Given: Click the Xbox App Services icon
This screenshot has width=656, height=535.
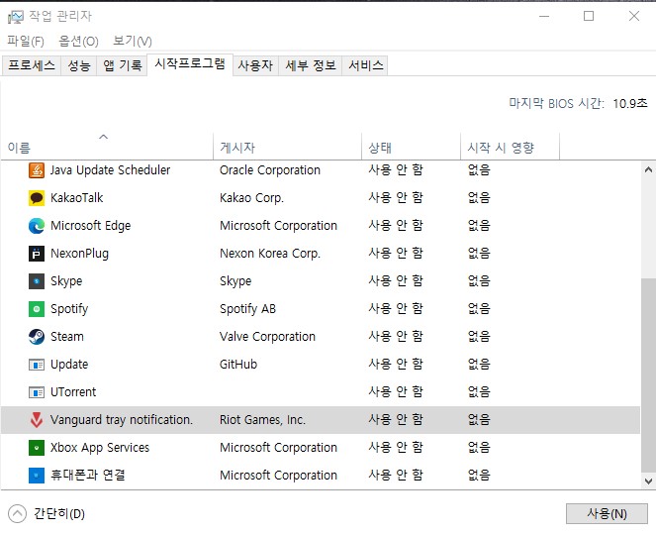Looking at the screenshot, I should pos(37,448).
